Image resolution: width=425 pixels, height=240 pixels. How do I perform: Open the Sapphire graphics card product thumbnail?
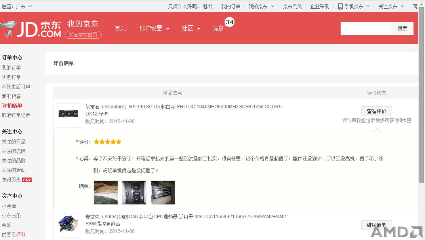click(x=70, y=115)
